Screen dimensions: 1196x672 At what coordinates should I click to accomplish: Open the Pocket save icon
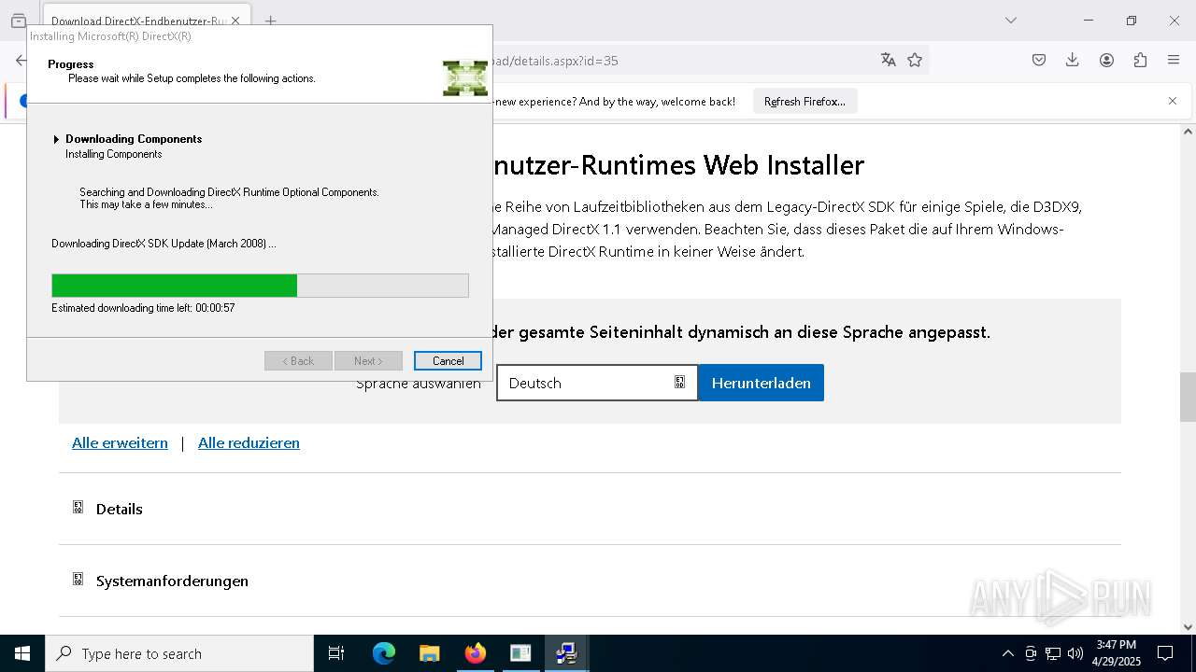pyautogui.click(x=1039, y=60)
